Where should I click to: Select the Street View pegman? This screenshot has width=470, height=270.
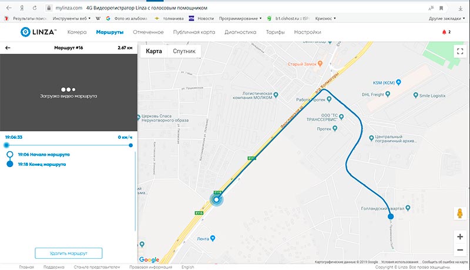460,213
